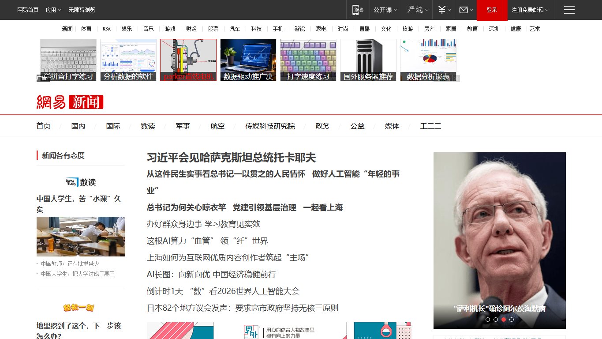Viewport: 602px width, 339px height.
Task: Open the 王三三 tab
Action: click(430, 126)
